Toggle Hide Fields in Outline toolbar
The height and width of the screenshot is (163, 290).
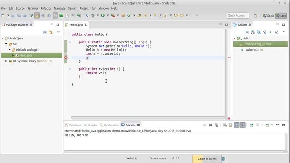(259, 32)
